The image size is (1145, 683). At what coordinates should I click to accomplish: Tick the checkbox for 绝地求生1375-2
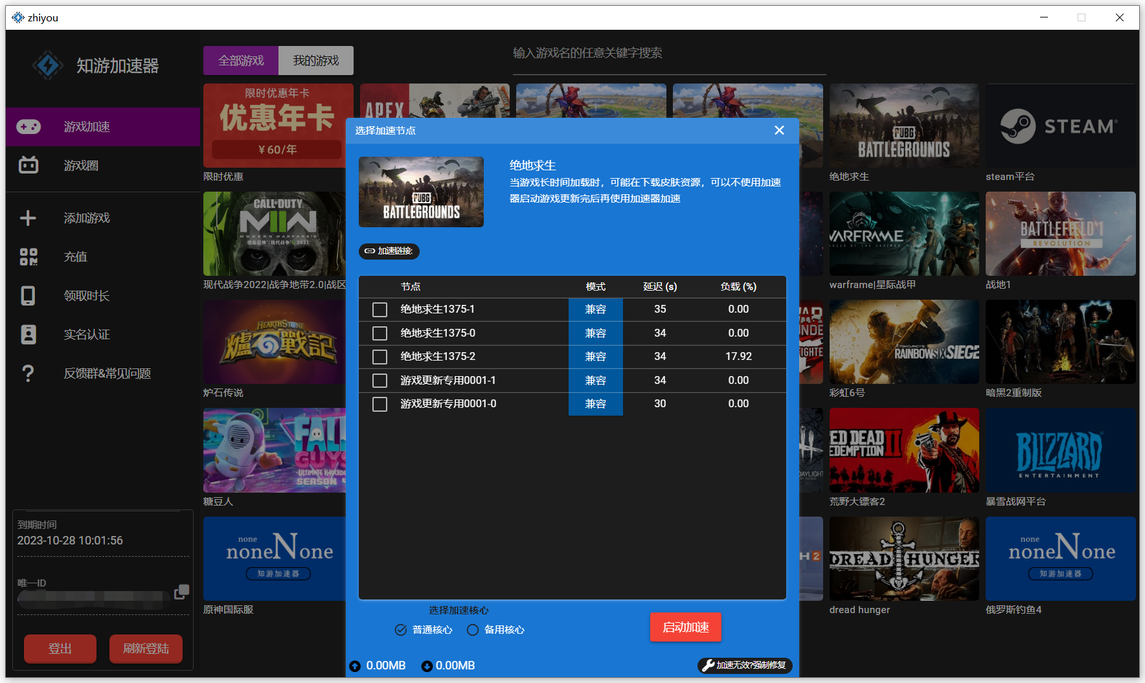click(x=380, y=357)
